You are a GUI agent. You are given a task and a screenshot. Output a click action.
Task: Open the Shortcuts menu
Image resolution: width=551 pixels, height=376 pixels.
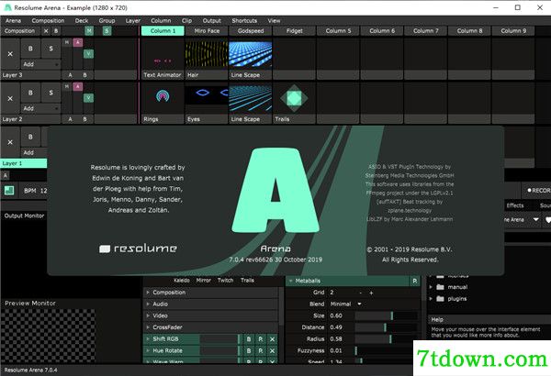[244, 21]
